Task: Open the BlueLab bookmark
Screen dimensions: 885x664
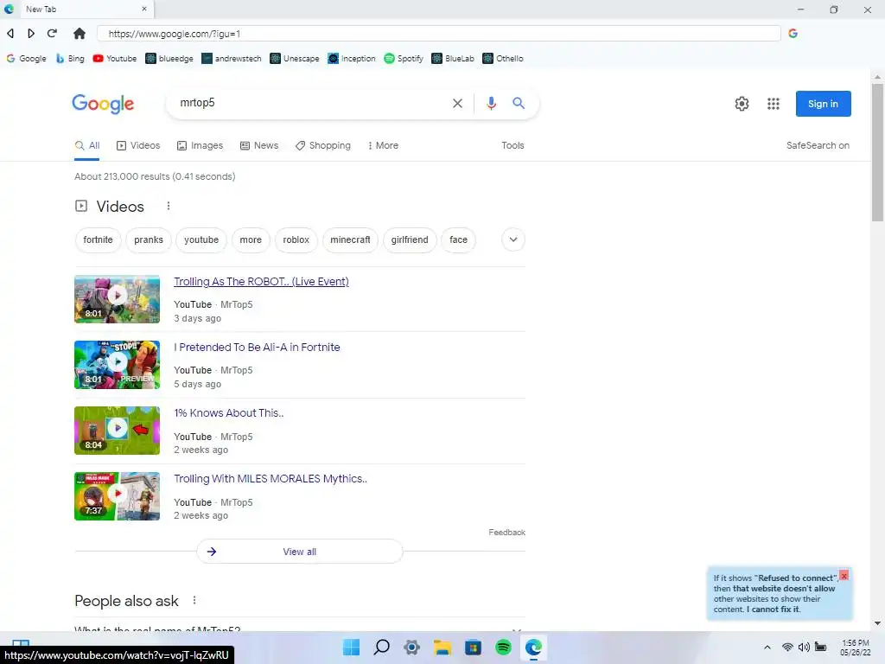Action: 453,58
